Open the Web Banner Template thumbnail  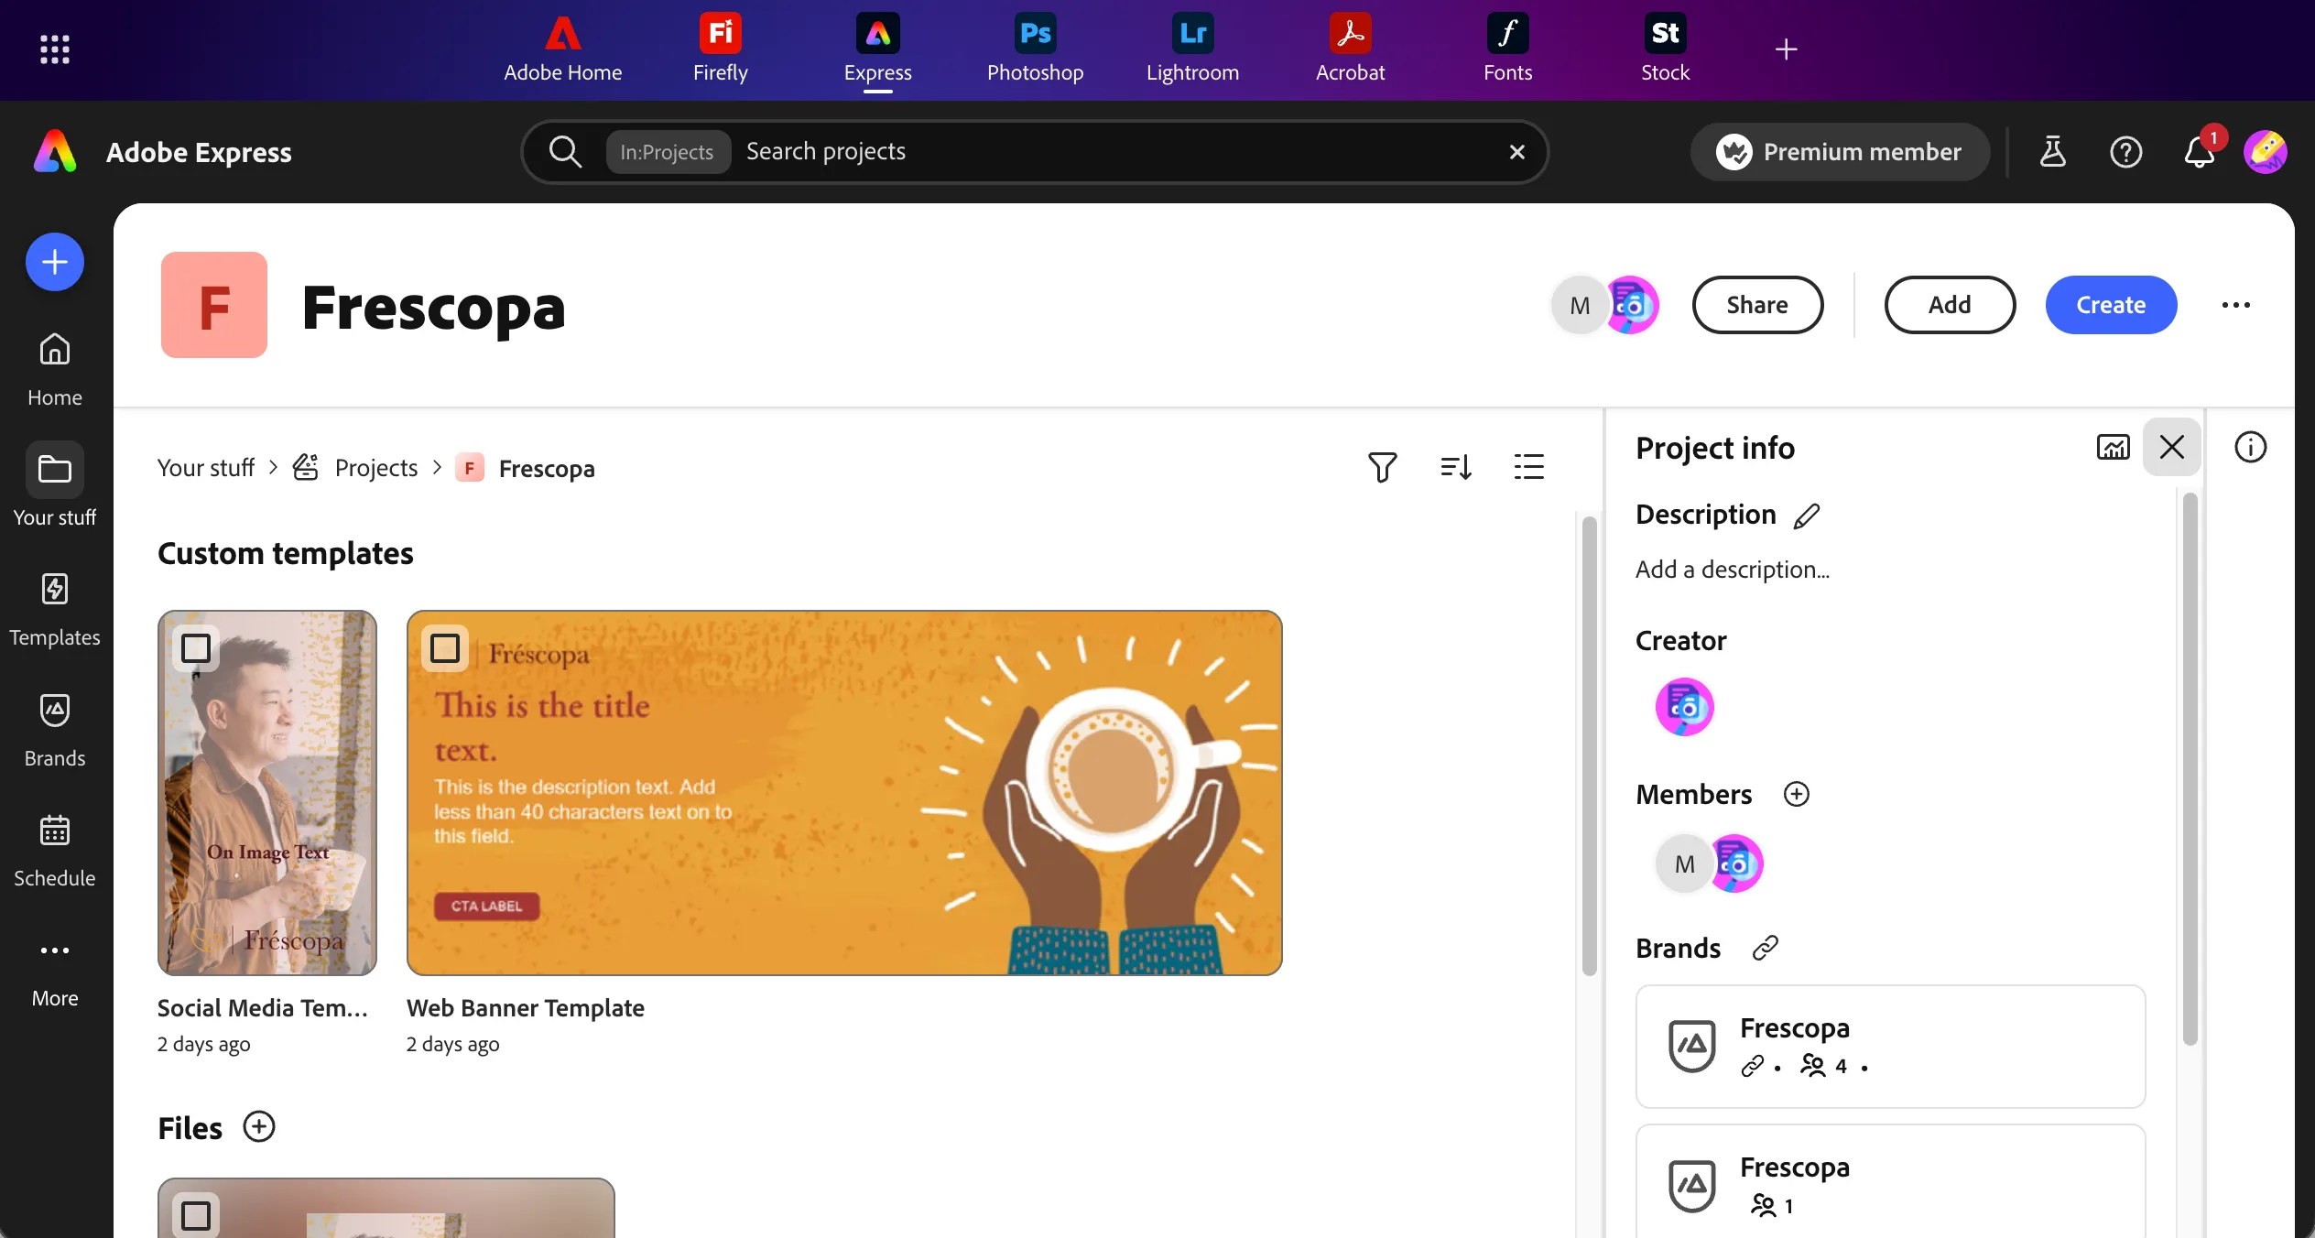(x=844, y=793)
